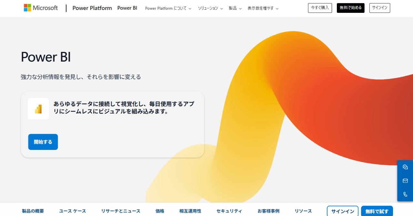Click the Power Platform link in header

[x=92, y=8]
